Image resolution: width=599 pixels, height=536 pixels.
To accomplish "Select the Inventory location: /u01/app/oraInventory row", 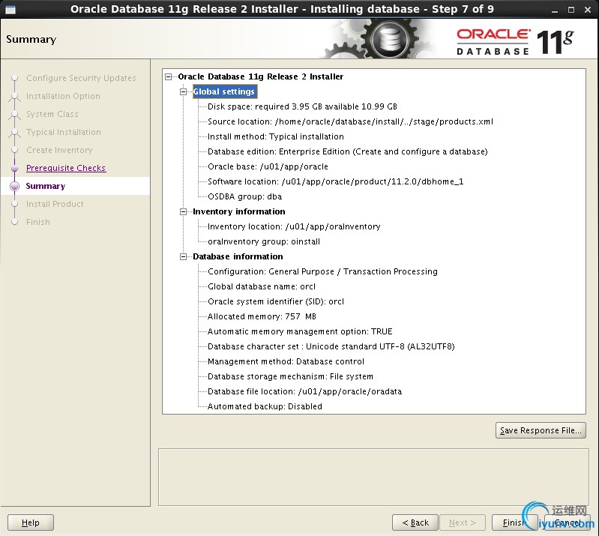I will point(294,226).
